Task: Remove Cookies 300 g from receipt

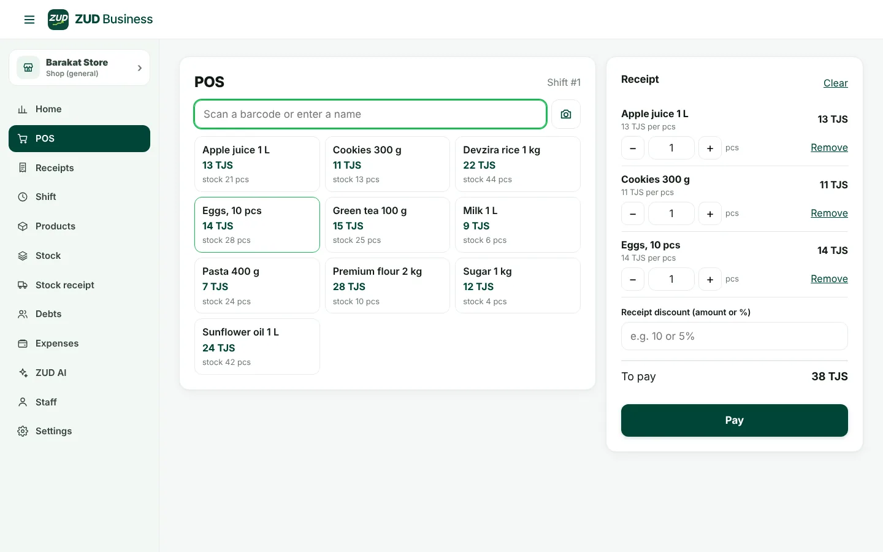Action: pos(829,213)
